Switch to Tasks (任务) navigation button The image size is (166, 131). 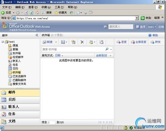(20, 114)
